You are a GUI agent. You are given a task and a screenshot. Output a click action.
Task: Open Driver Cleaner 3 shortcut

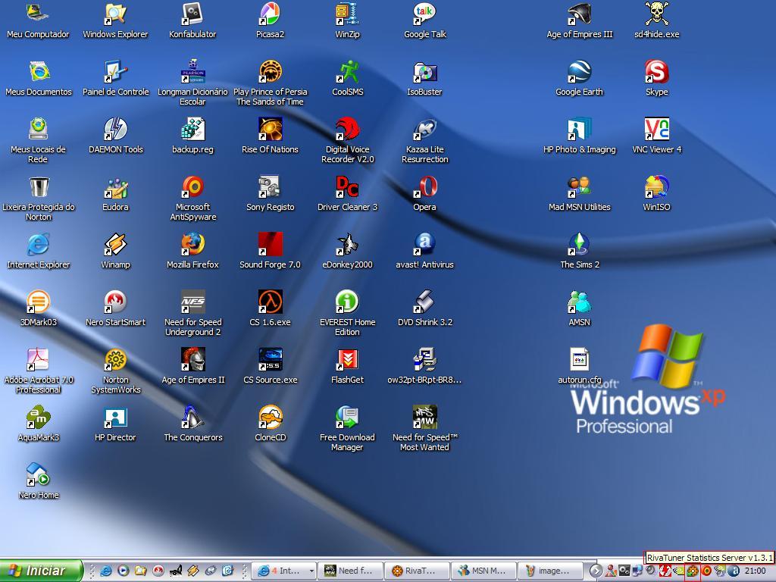click(x=347, y=186)
